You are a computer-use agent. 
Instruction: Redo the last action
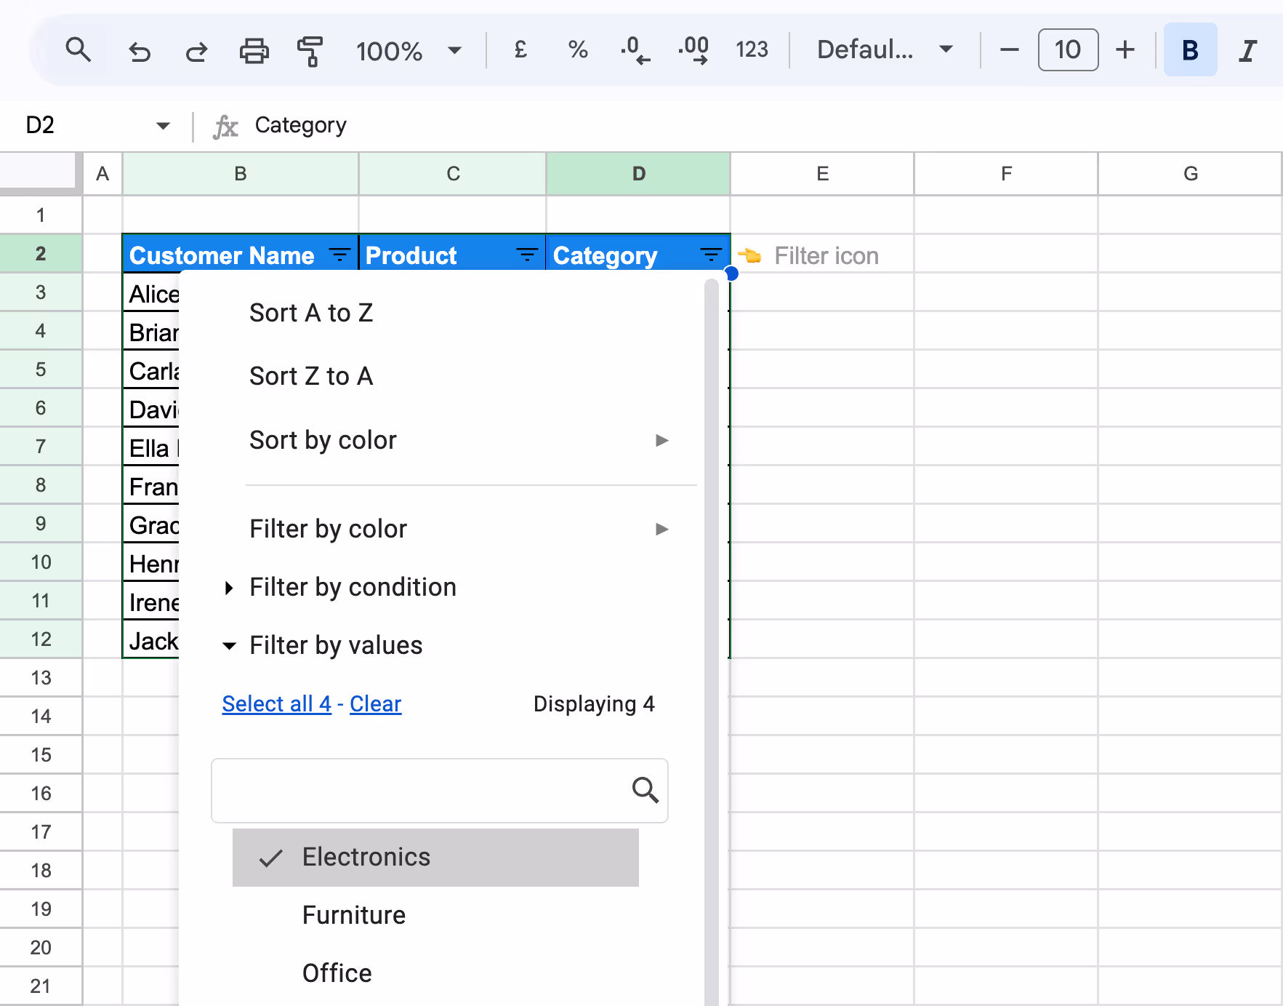(195, 49)
